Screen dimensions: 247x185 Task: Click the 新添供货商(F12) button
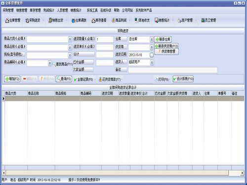pos(166,46)
